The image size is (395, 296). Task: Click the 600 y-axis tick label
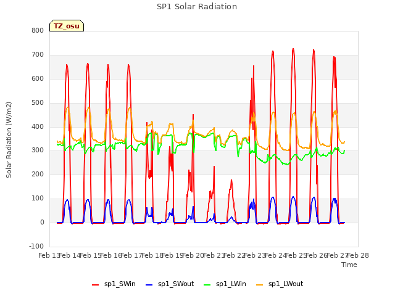(38, 78)
